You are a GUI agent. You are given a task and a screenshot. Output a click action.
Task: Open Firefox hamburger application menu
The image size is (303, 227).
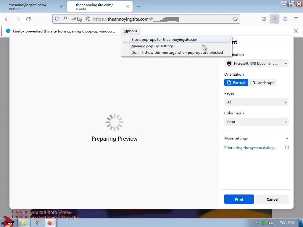point(296,19)
